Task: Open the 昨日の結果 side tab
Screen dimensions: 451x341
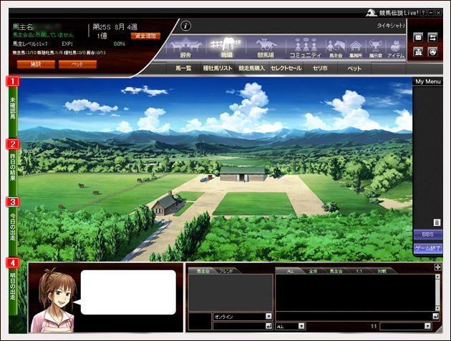Action: pyautogui.click(x=13, y=168)
